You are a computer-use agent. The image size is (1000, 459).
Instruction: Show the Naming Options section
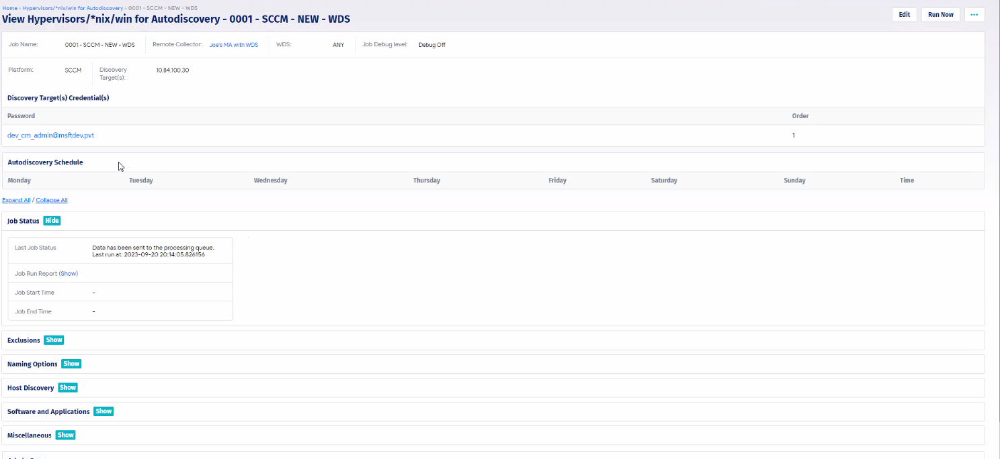click(x=71, y=364)
